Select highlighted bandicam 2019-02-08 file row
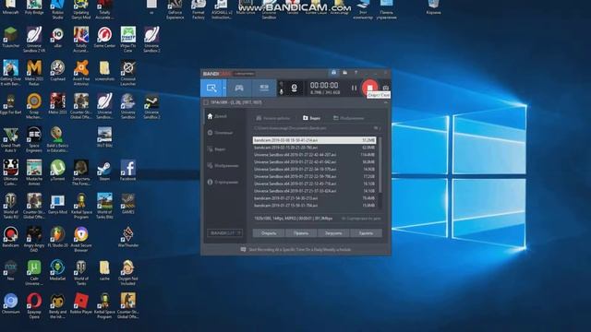 point(314,140)
